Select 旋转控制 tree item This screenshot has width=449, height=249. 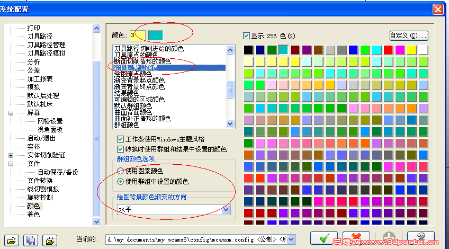tap(40, 198)
